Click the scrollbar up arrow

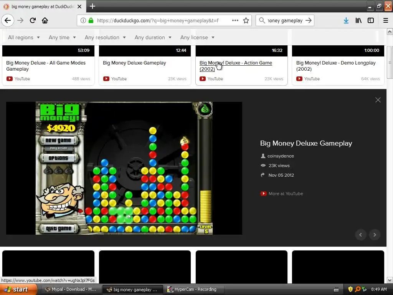click(390, 31)
